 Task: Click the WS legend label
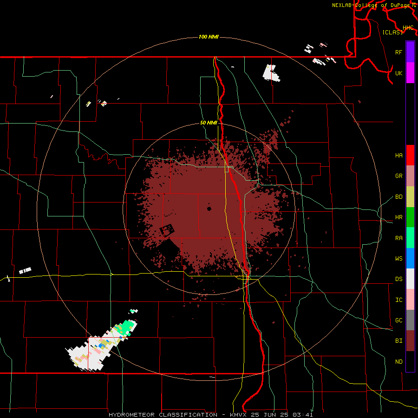pos(398,259)
